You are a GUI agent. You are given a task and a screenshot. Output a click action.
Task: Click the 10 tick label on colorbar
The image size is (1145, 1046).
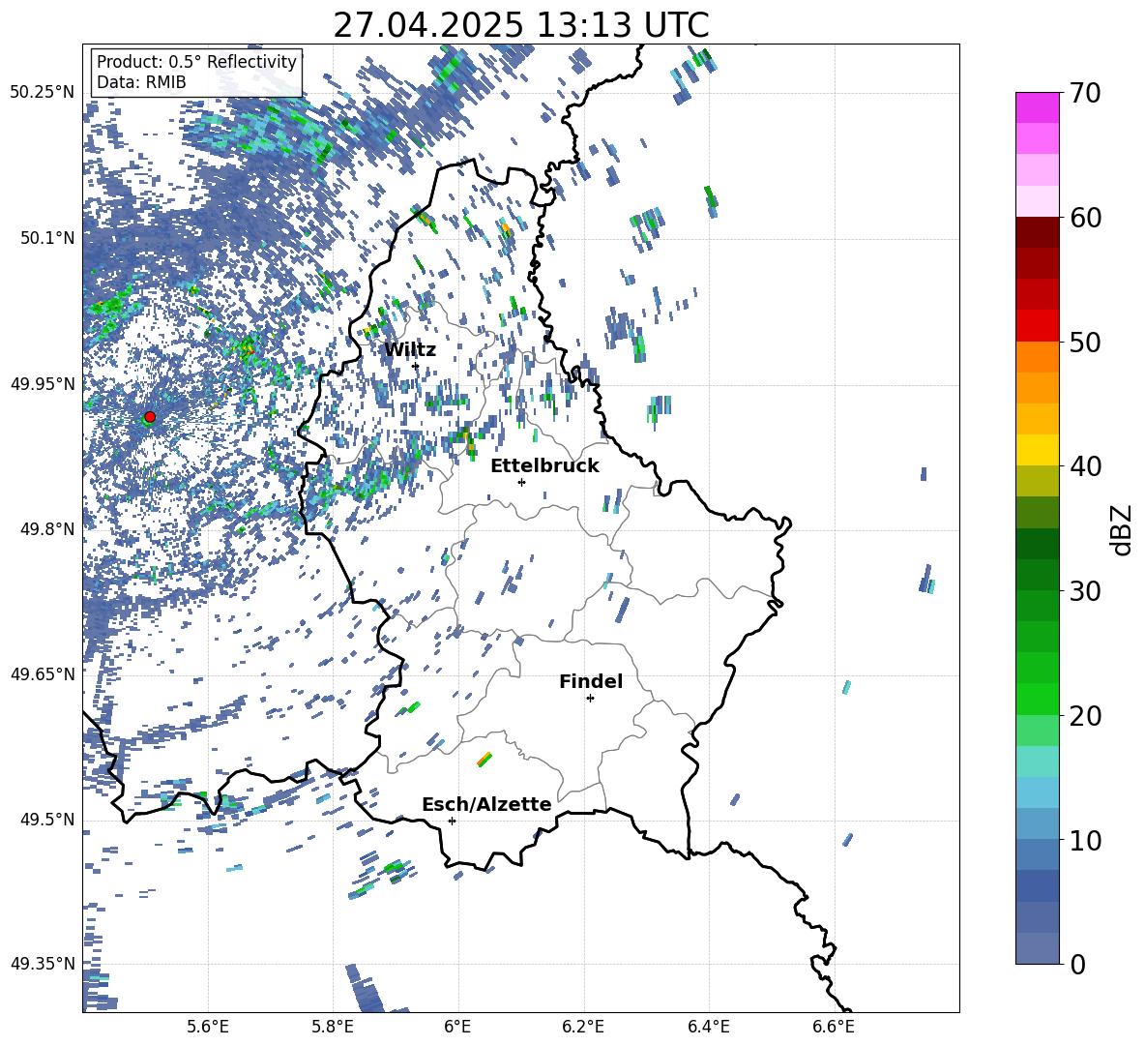tap(1085, 840)
